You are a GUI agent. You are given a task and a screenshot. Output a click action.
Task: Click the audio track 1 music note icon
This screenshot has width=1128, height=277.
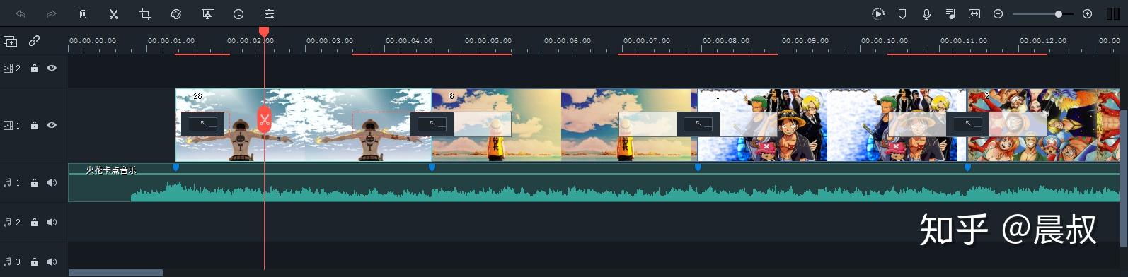(8, 183)
